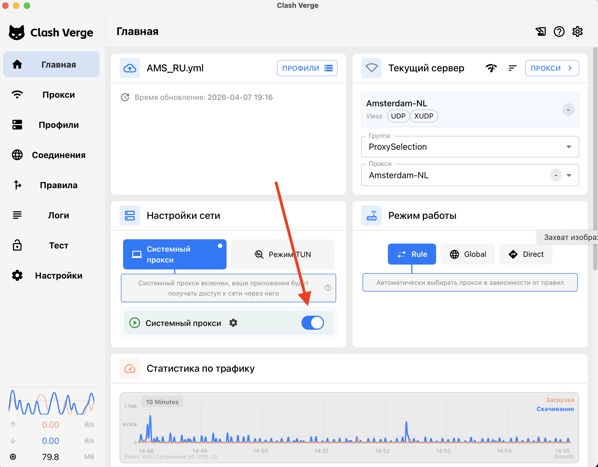Click the help icon in system proxy description
598x467 pixels.
pyautogui.click(x=328, y=288)
